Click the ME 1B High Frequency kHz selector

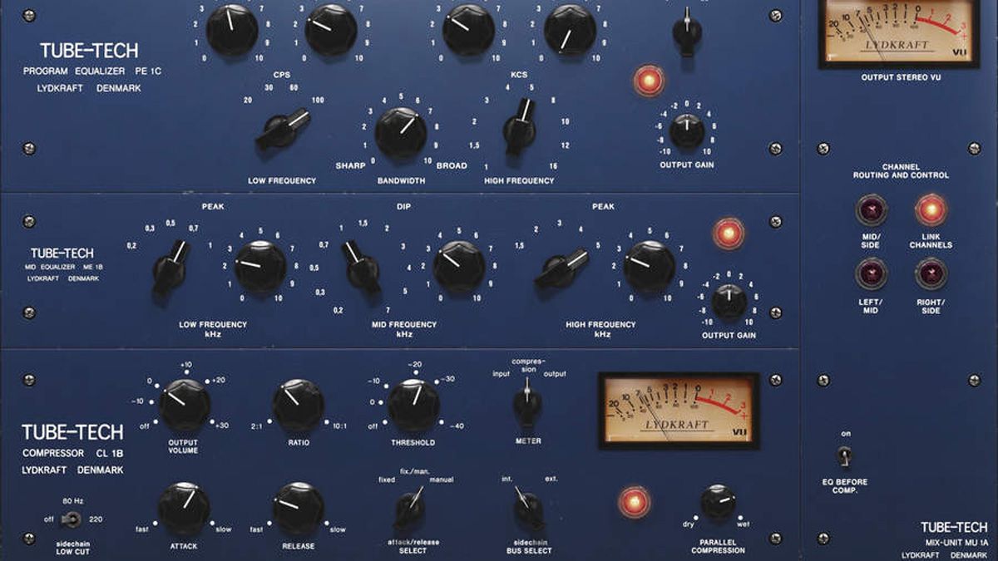pos(561,268)
